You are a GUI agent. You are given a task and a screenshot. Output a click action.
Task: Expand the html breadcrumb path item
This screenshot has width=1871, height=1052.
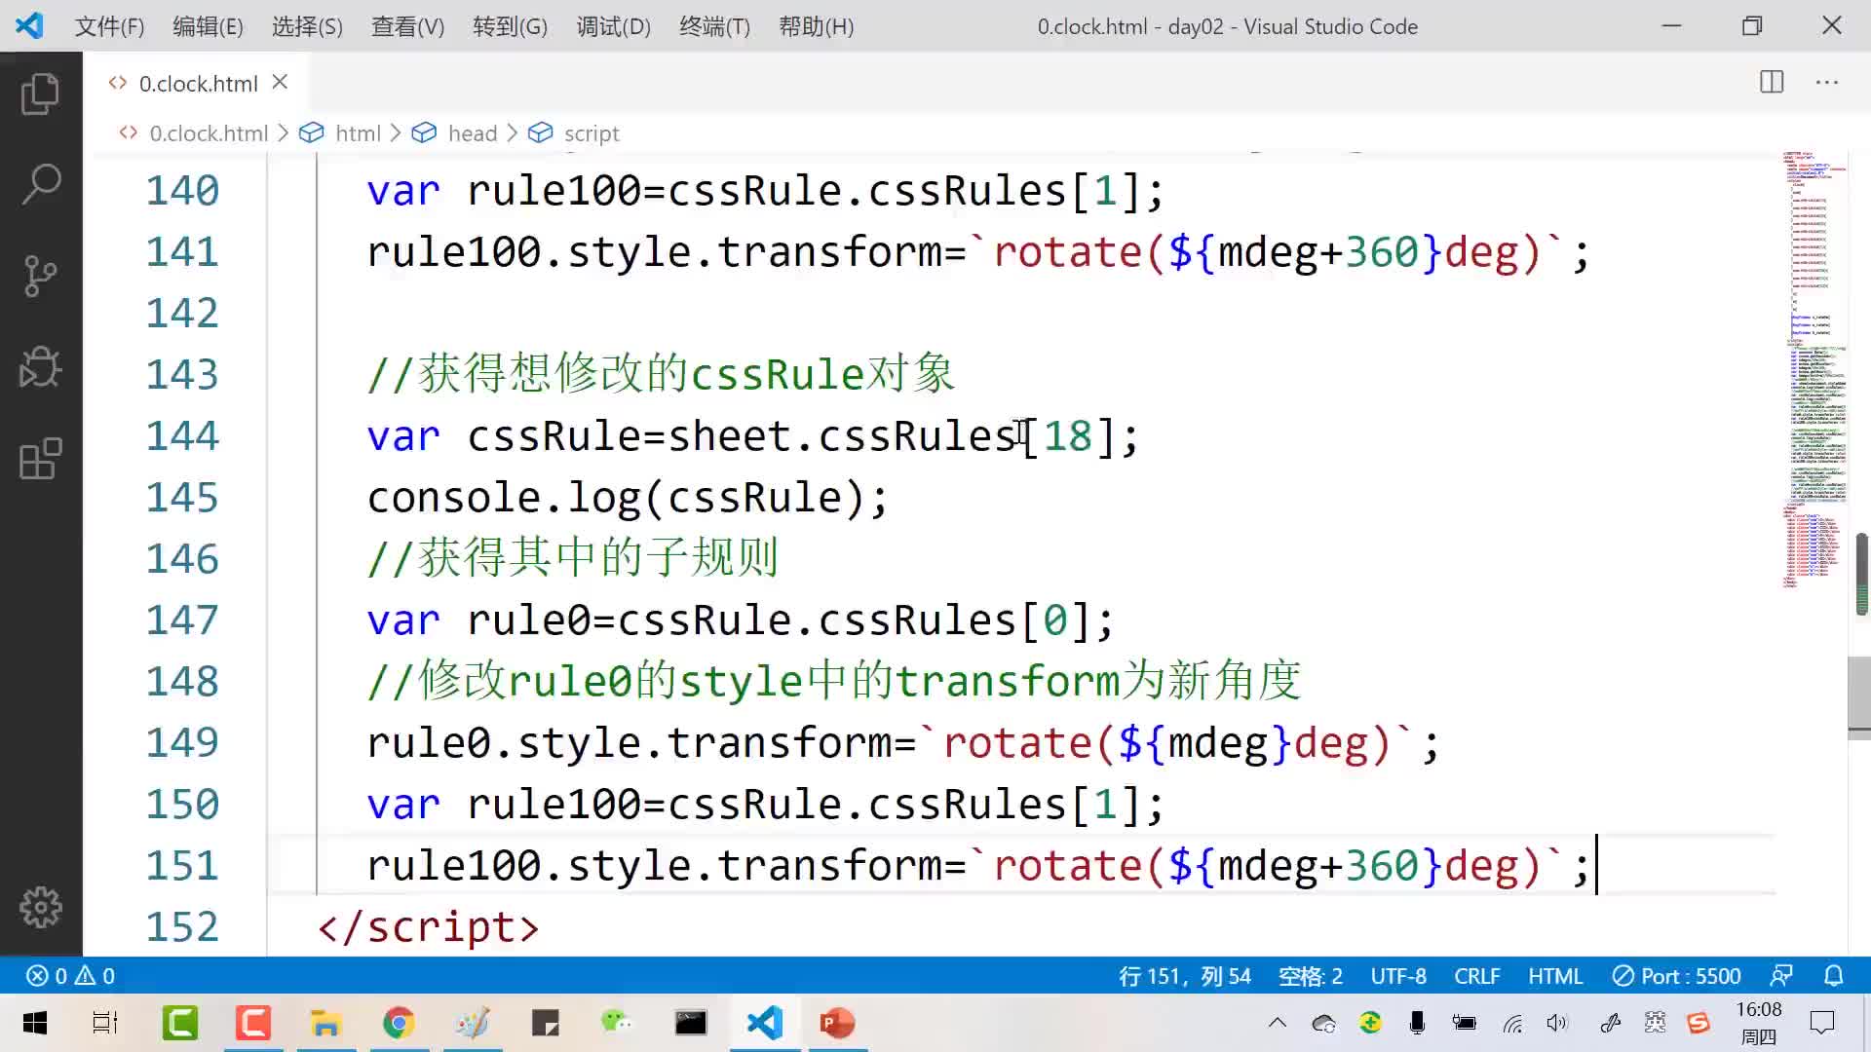coord(358,132)
